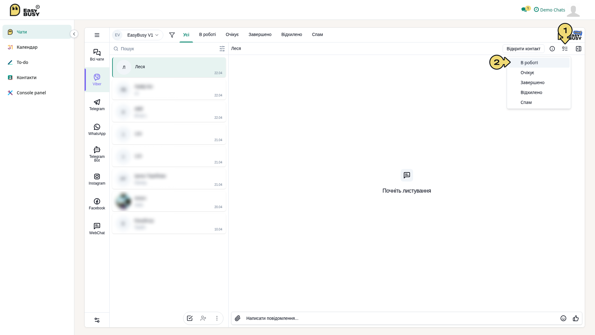The width and height of the screenshot is (595, 335).
Task: Open chat status checklist icon
Action: (565, 49)
